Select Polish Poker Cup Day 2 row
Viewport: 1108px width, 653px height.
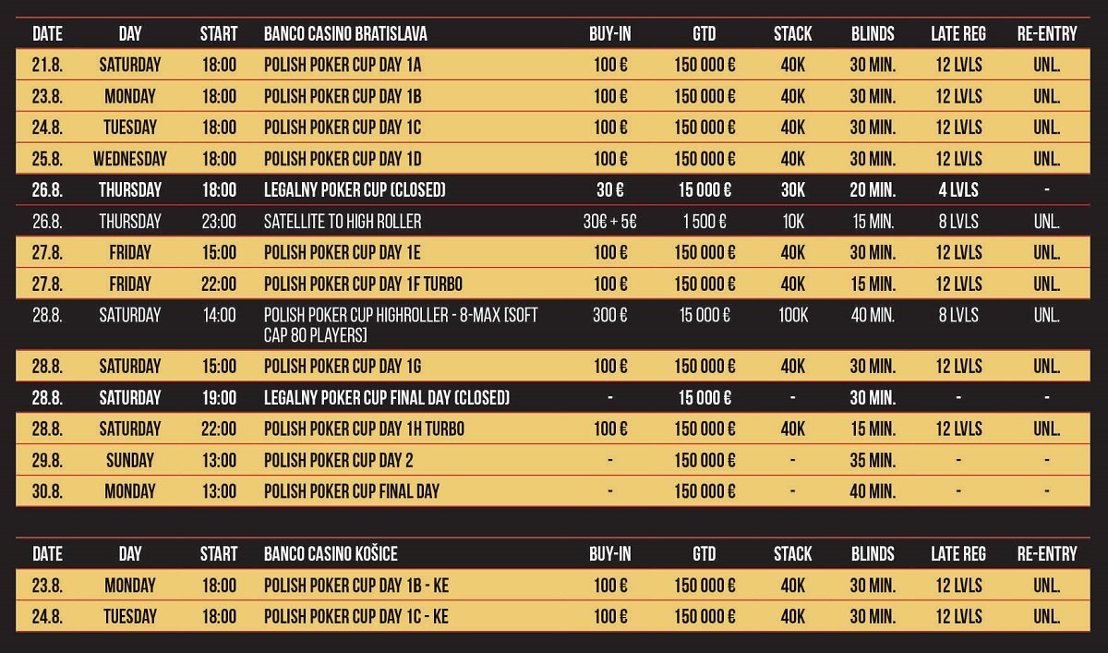[554, 460]
